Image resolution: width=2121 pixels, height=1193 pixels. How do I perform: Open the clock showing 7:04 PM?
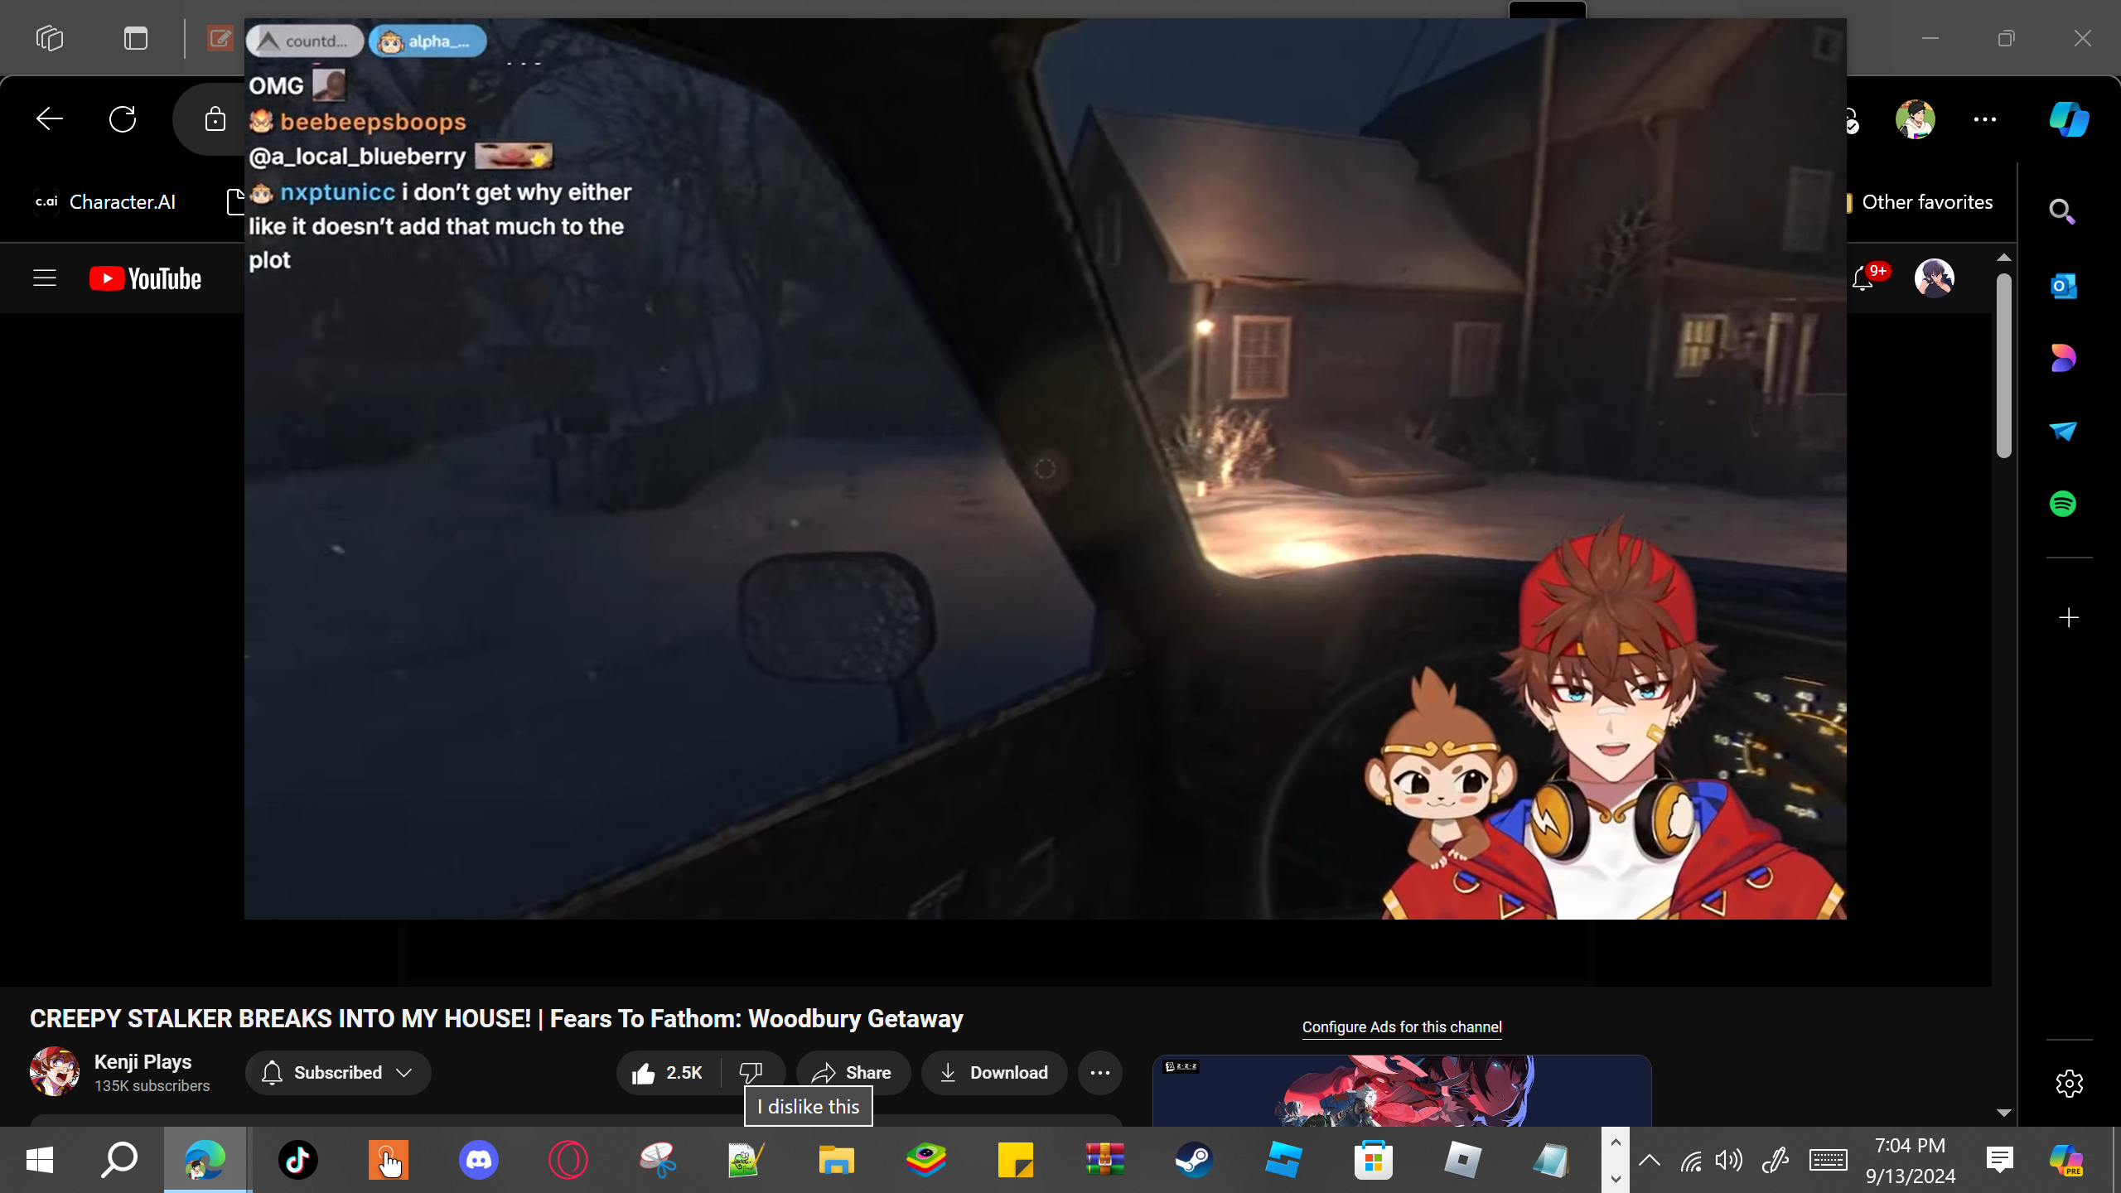tap(1911, 1160)
